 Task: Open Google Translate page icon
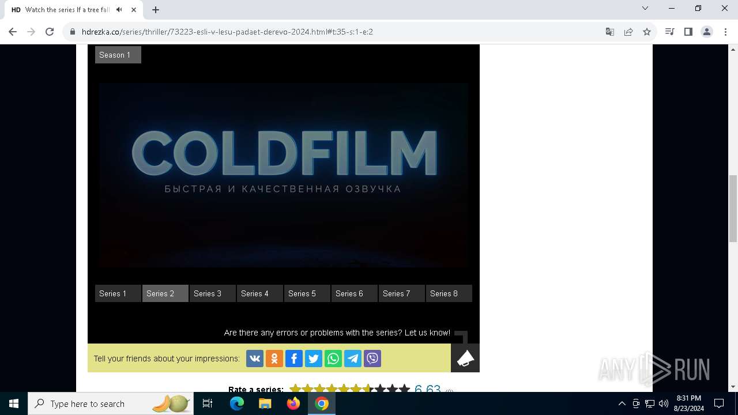click(610, 32)
